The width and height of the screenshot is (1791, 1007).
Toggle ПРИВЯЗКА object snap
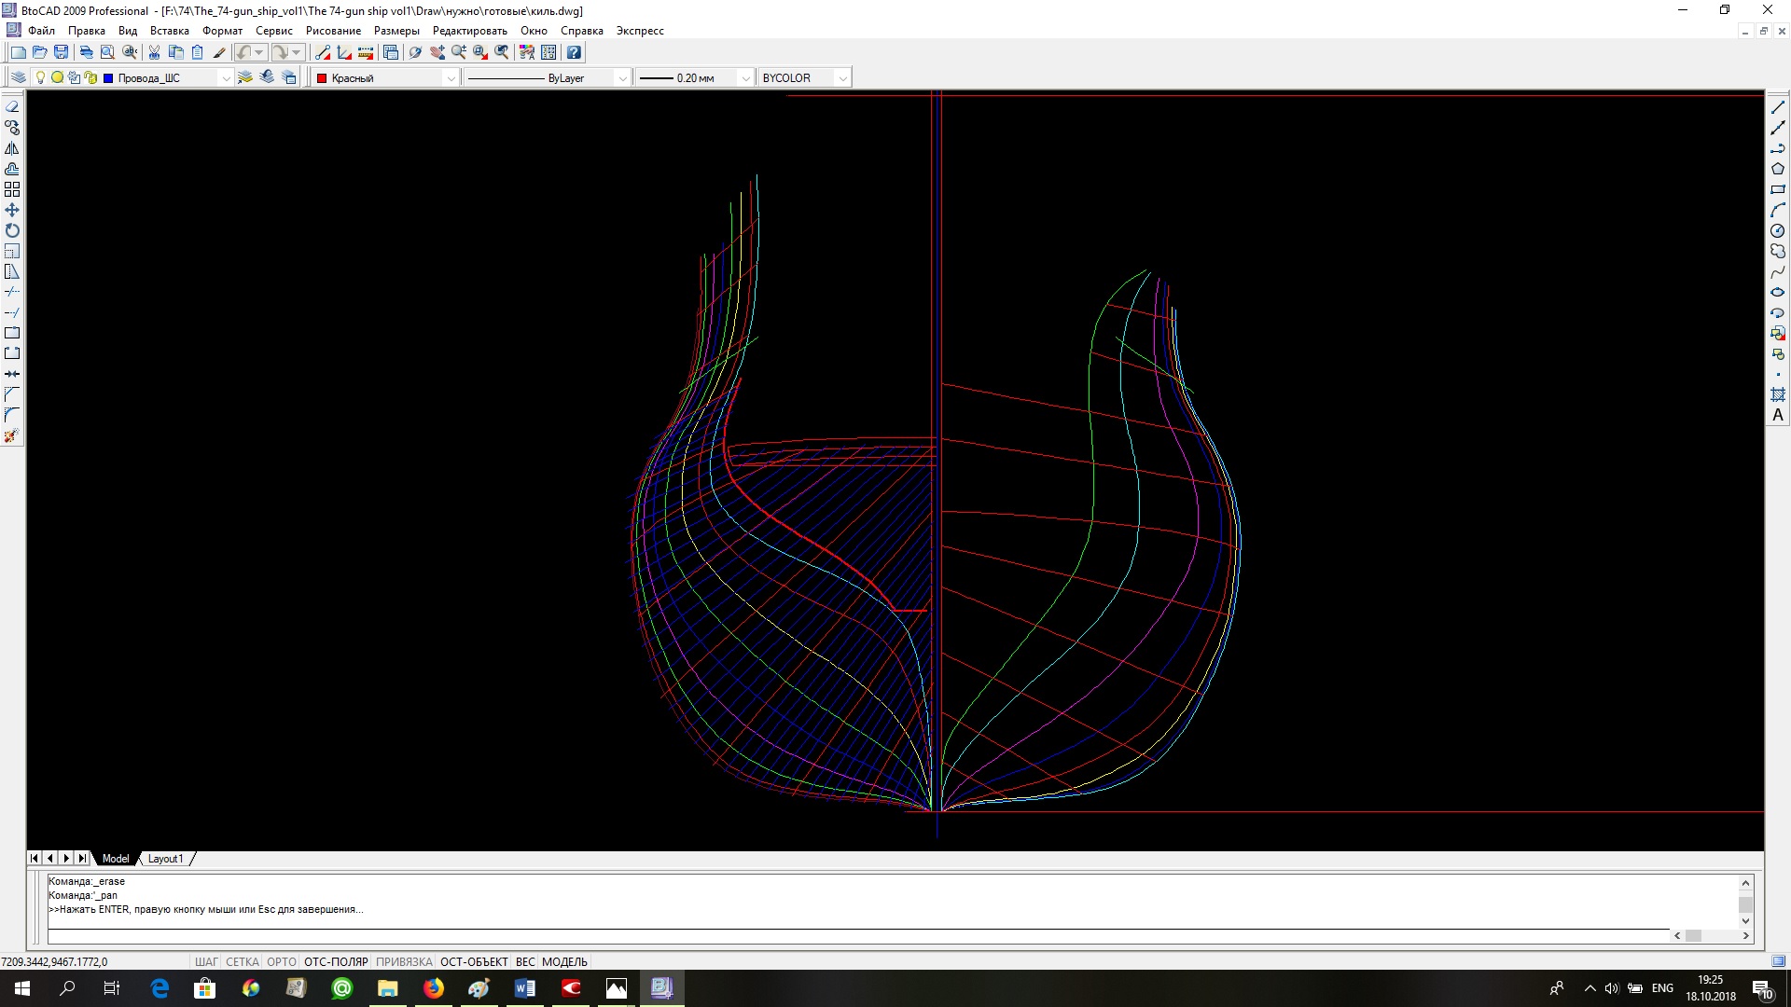[x=404, y=961]
